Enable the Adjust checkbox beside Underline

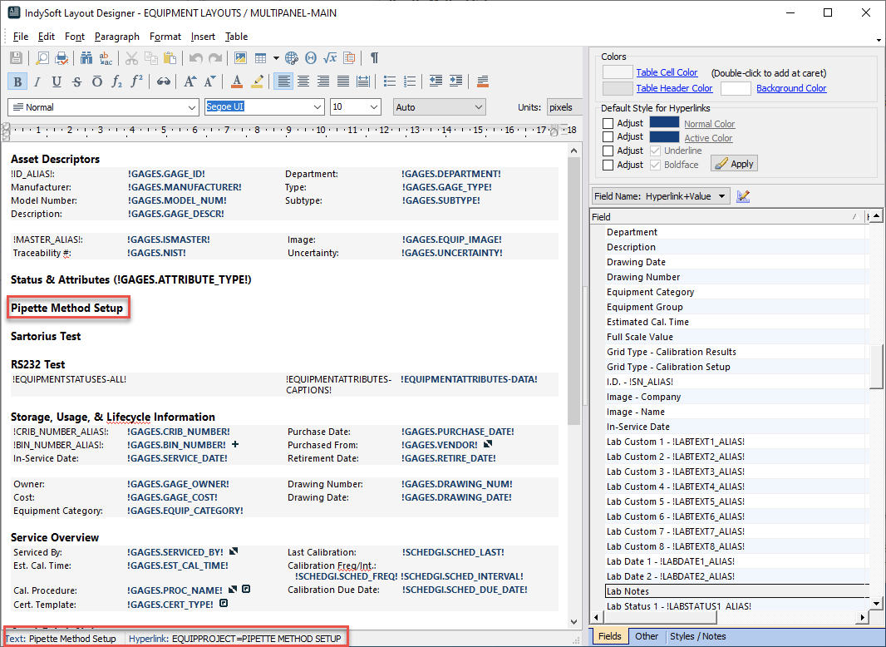click(608, 151)
